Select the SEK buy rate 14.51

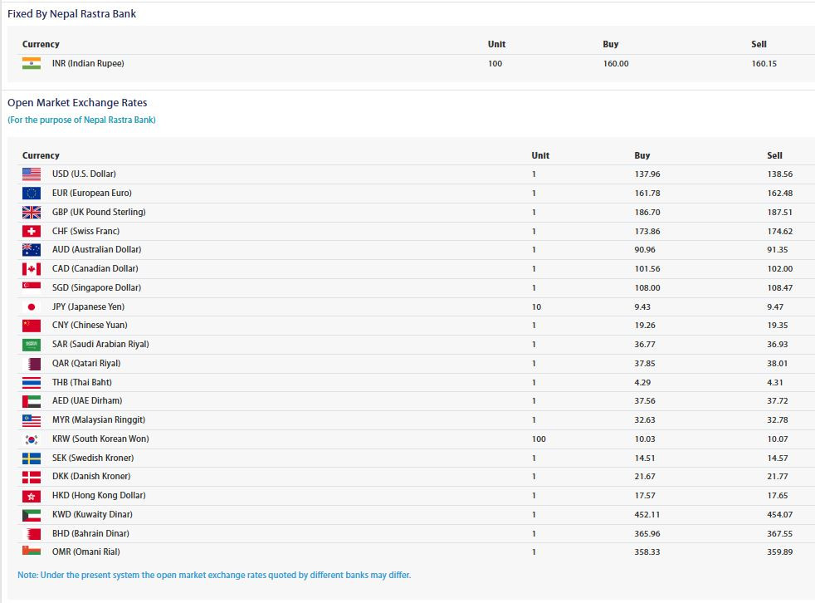coord(645,458)
